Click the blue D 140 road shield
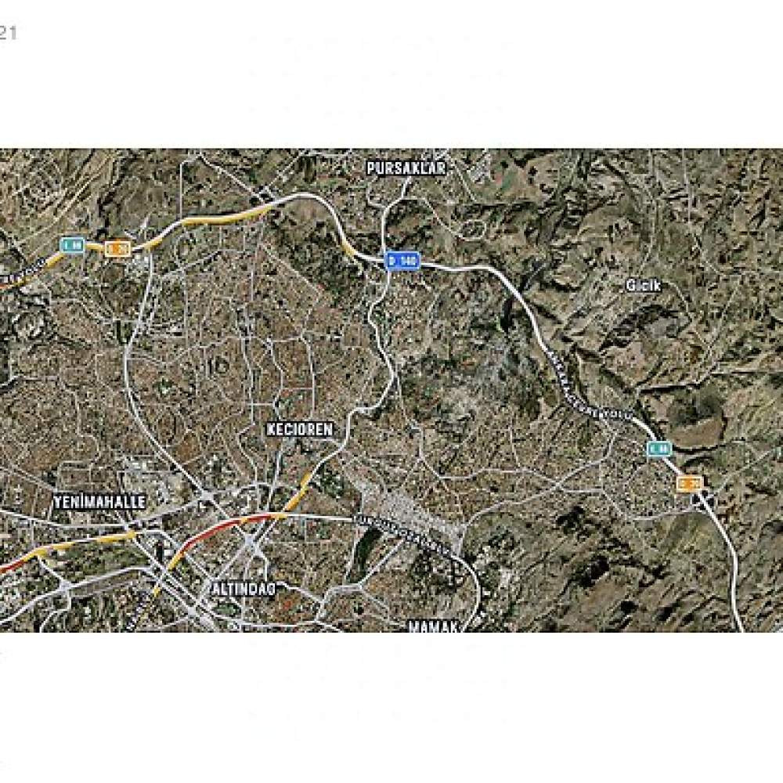The width and height of the screenshot is (783, 783). tap(402, 261)
